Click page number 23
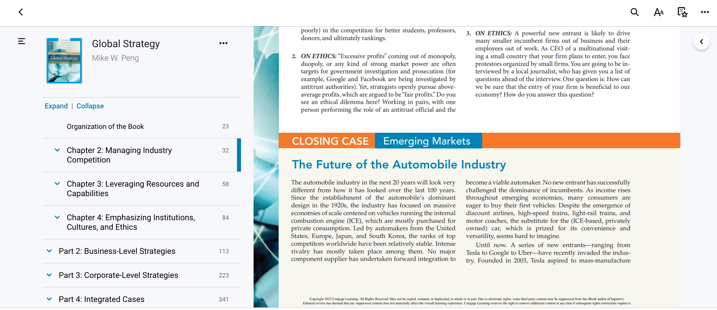 [225, 126]
